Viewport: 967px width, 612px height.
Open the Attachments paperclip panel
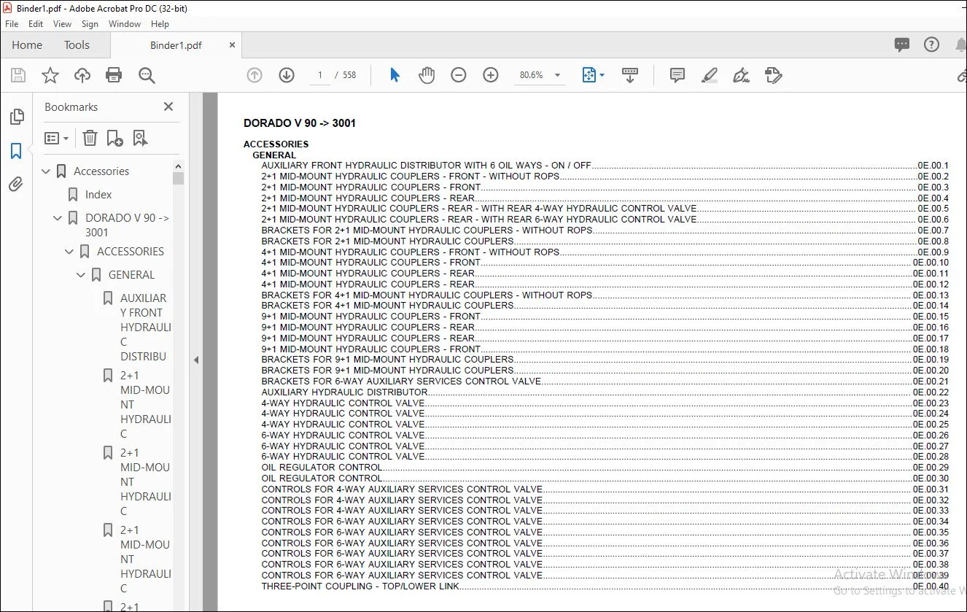pos(16,185)
